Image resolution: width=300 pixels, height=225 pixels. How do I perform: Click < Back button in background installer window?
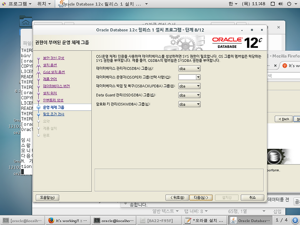284,119
